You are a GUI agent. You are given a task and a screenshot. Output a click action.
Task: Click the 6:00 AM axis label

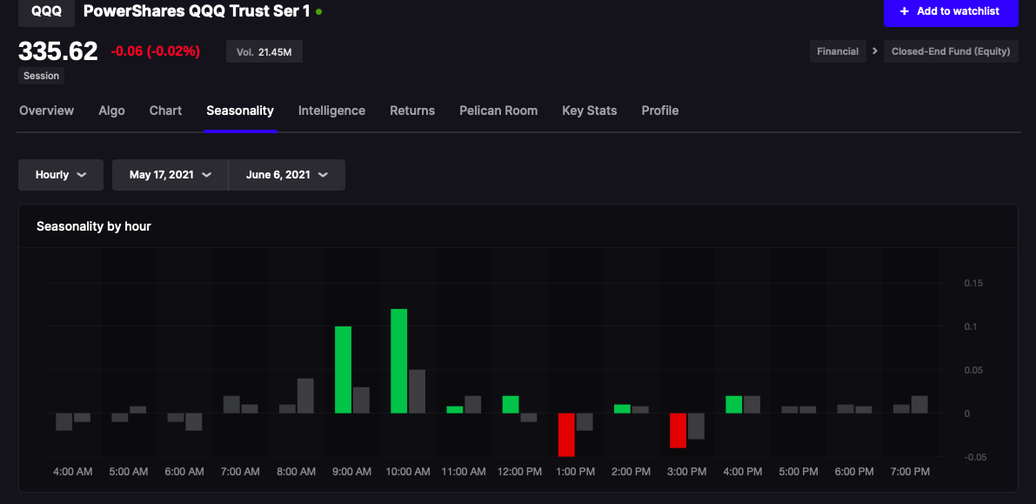tap(184, 472)
